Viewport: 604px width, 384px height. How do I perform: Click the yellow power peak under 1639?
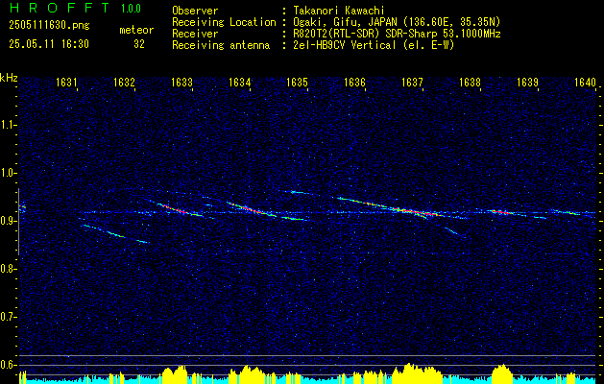click(502, 373)
